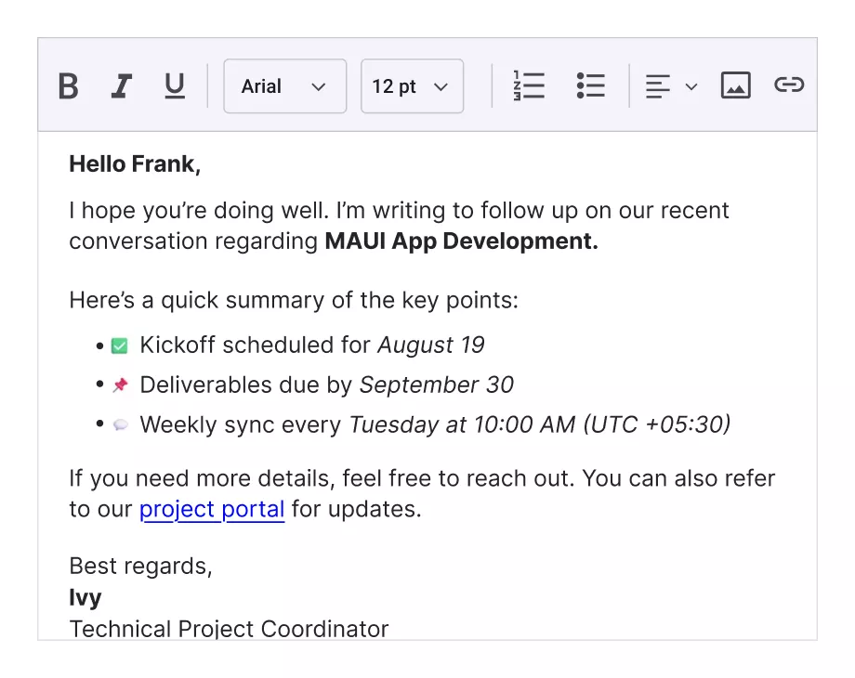This screenshot has height=678, width=855.
Task: Click the "MAUI App Development." bold text
Action: click(x=461, y=241)
